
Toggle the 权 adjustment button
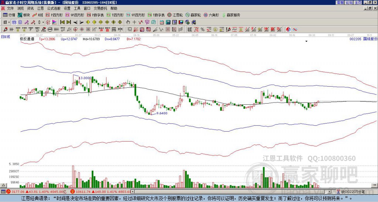[x=48, y=22]
